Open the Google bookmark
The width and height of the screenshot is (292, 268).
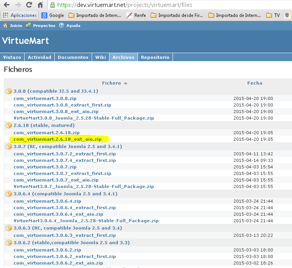coord(52,15)
